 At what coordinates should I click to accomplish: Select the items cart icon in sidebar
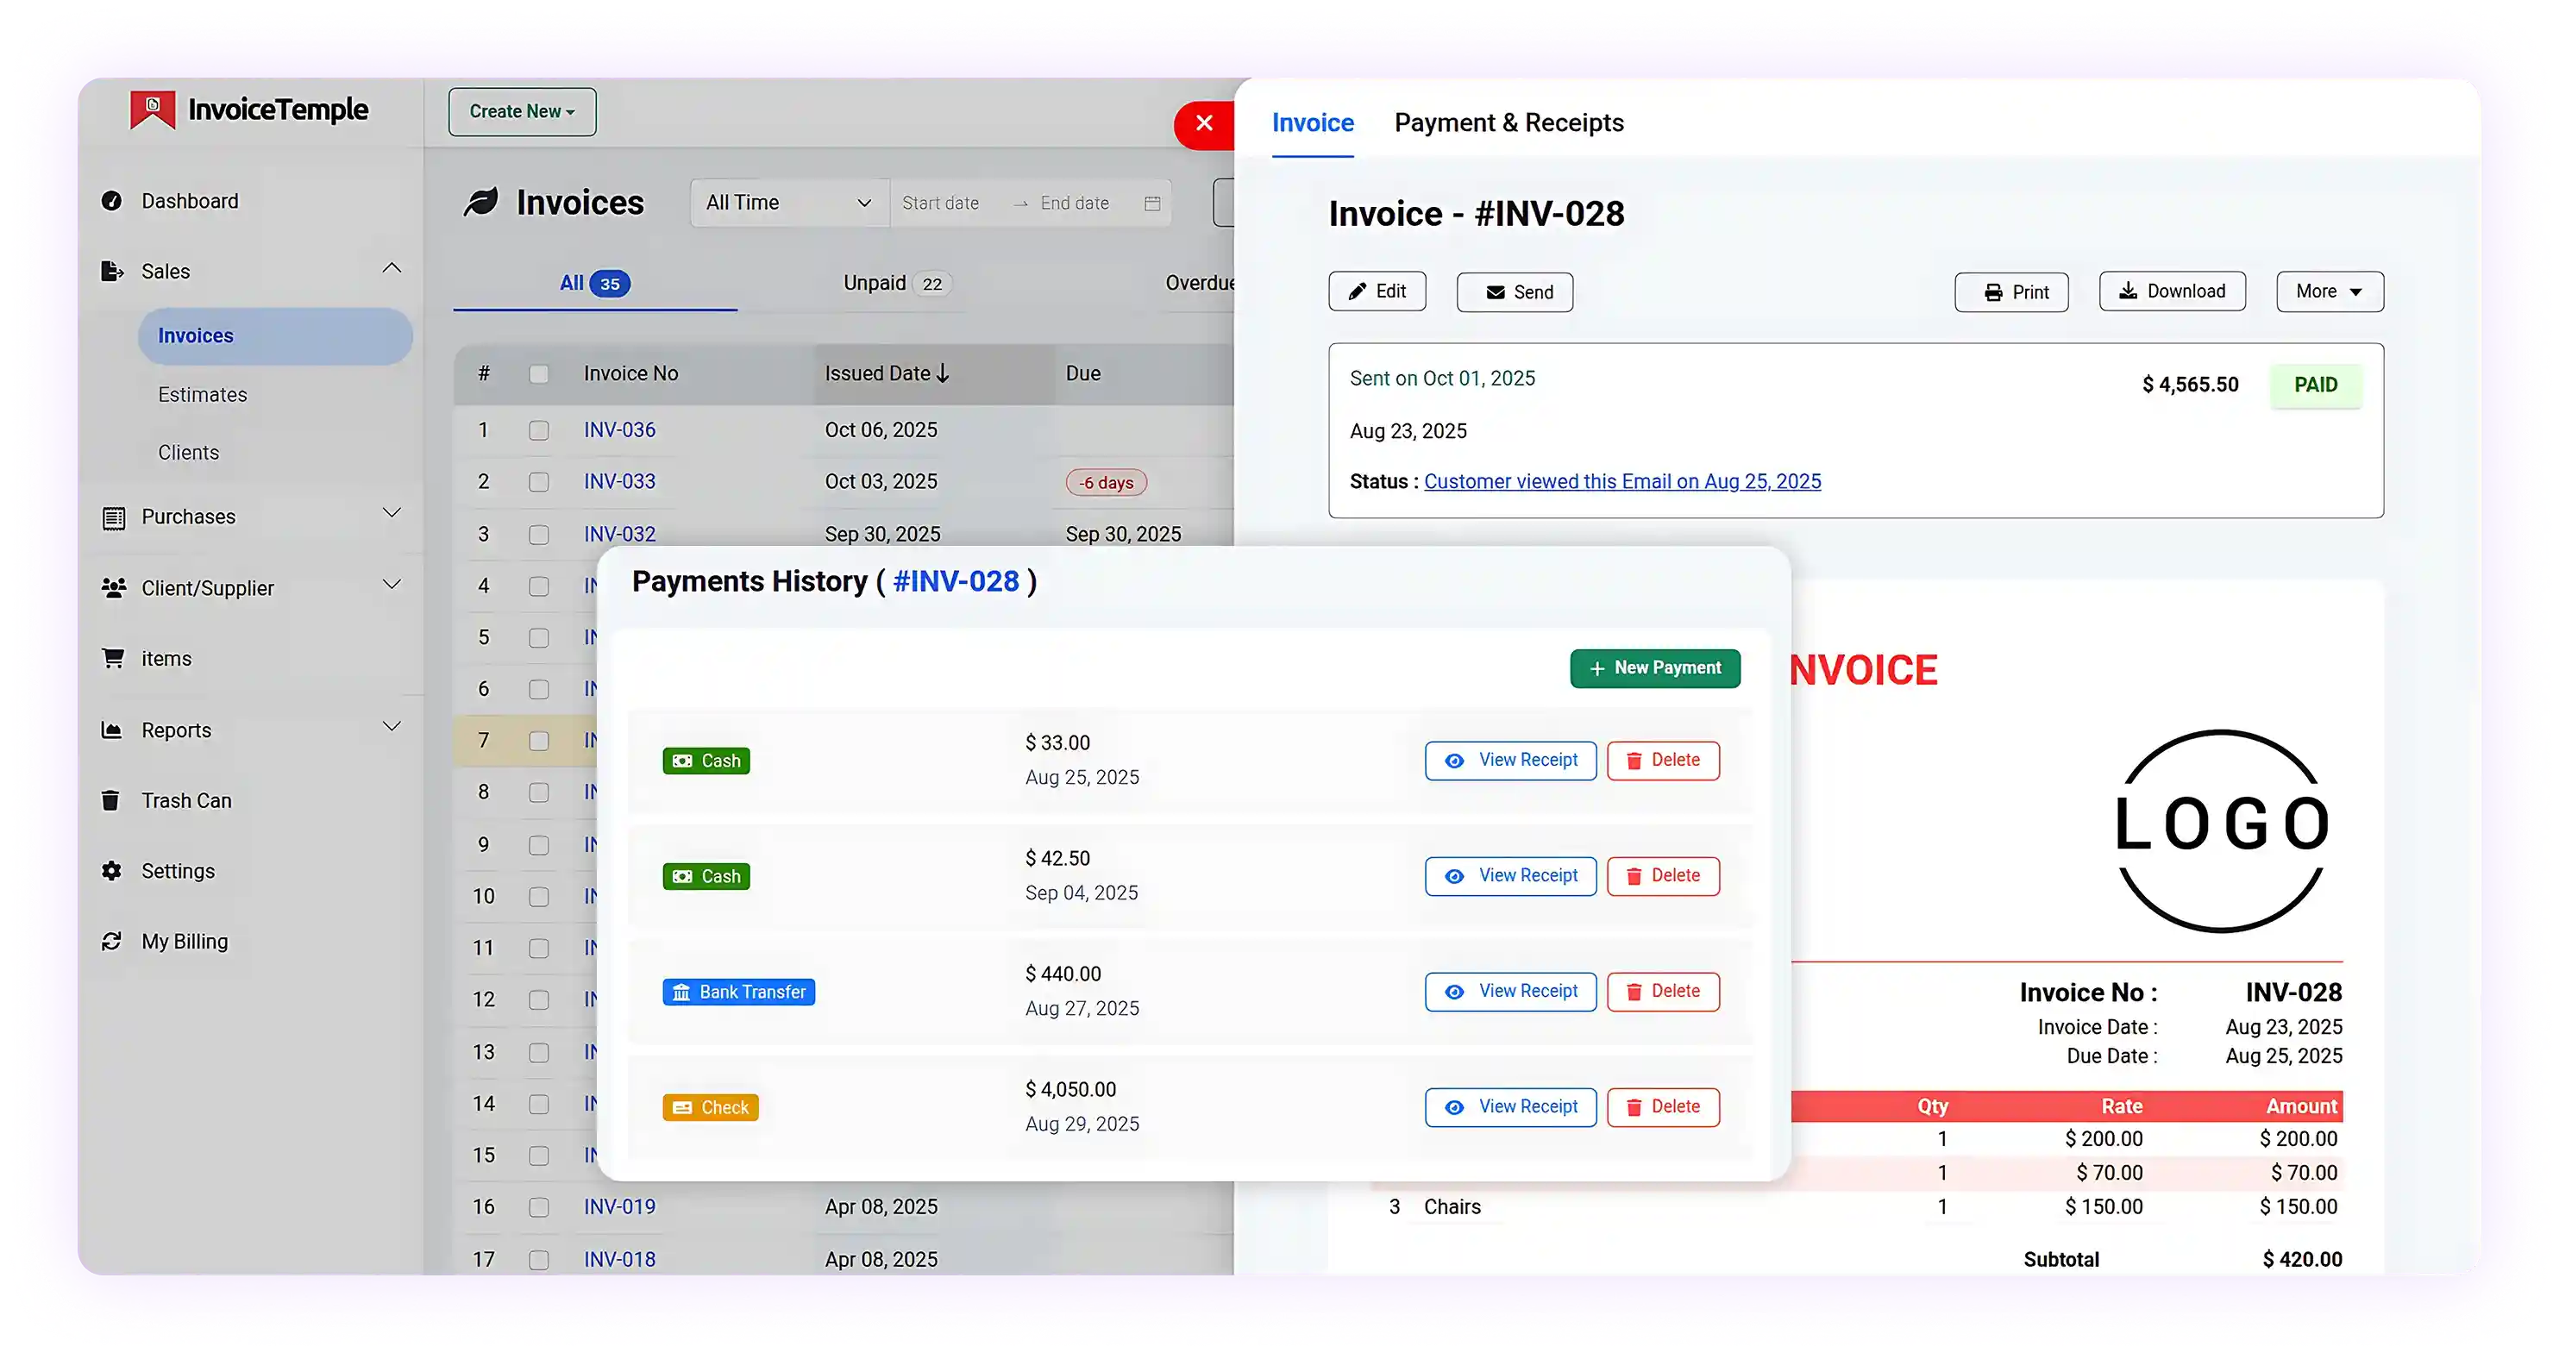[x=112, y=658]
